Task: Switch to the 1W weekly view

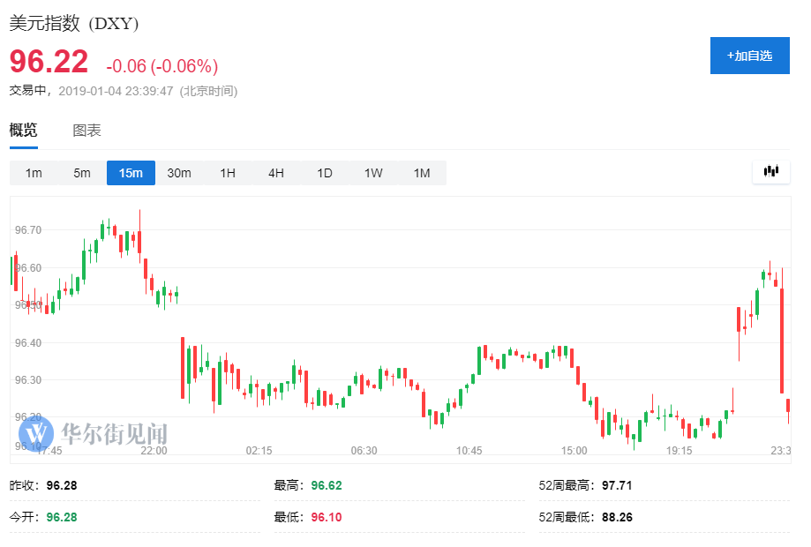Action: click(373, 173)
